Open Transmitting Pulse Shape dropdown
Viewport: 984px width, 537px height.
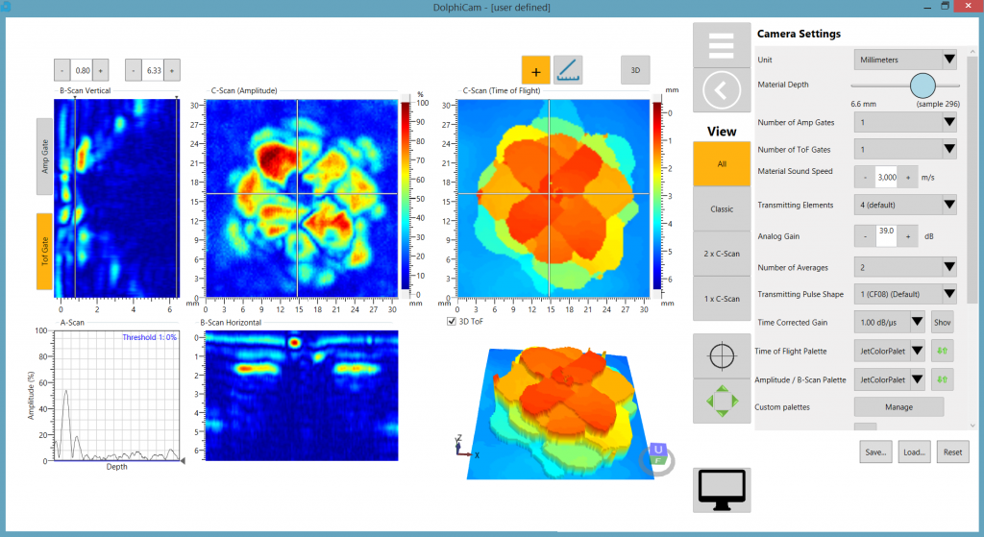(905, 294)
